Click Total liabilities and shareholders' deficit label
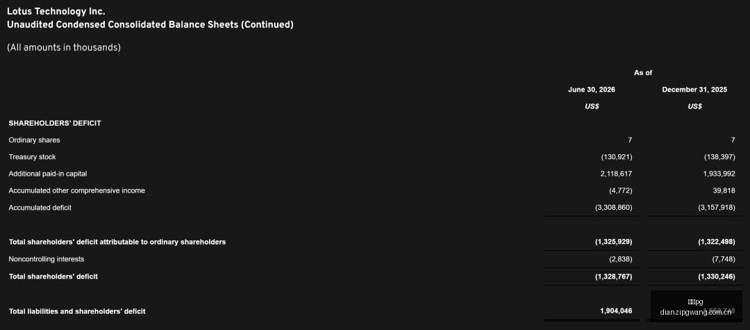The height and width of the screenshot is (330, 750). 77,311
